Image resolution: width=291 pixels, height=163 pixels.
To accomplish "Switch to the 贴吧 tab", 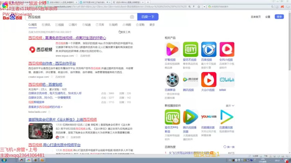I will pos(113,25).
